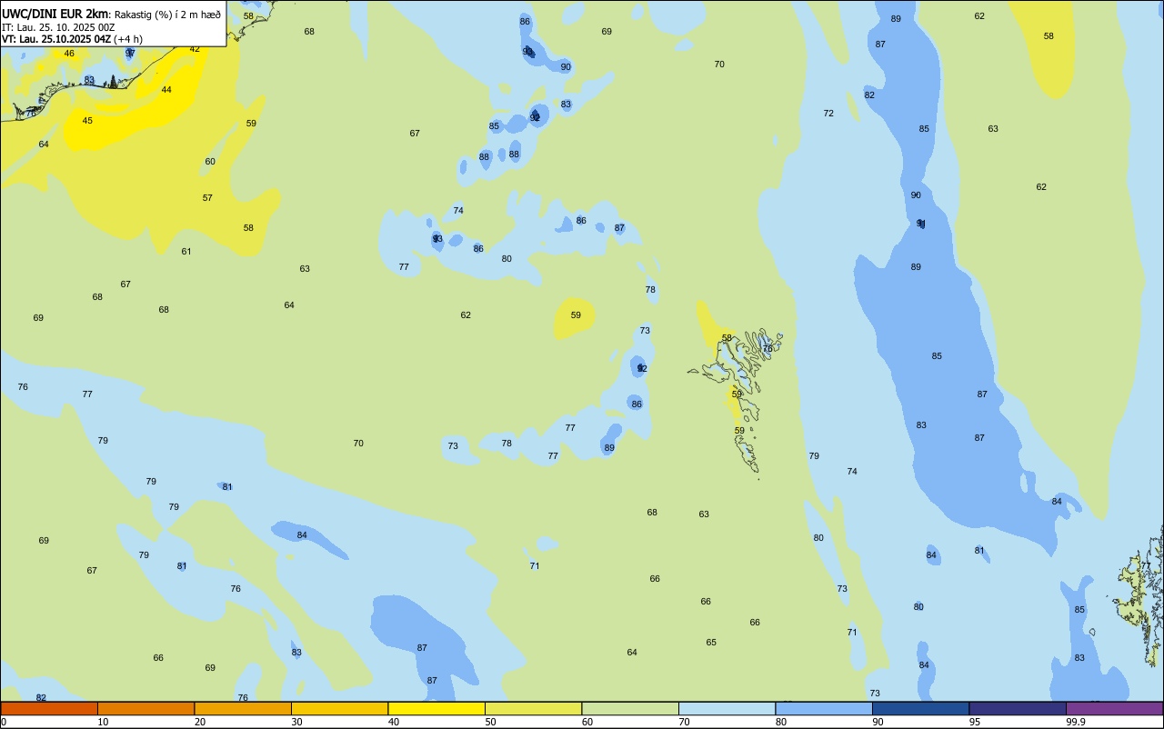The height and width of the screenshot is (729, 1164).
Task: Click the humidity value 57 on the map
Action: pos(207,198)
